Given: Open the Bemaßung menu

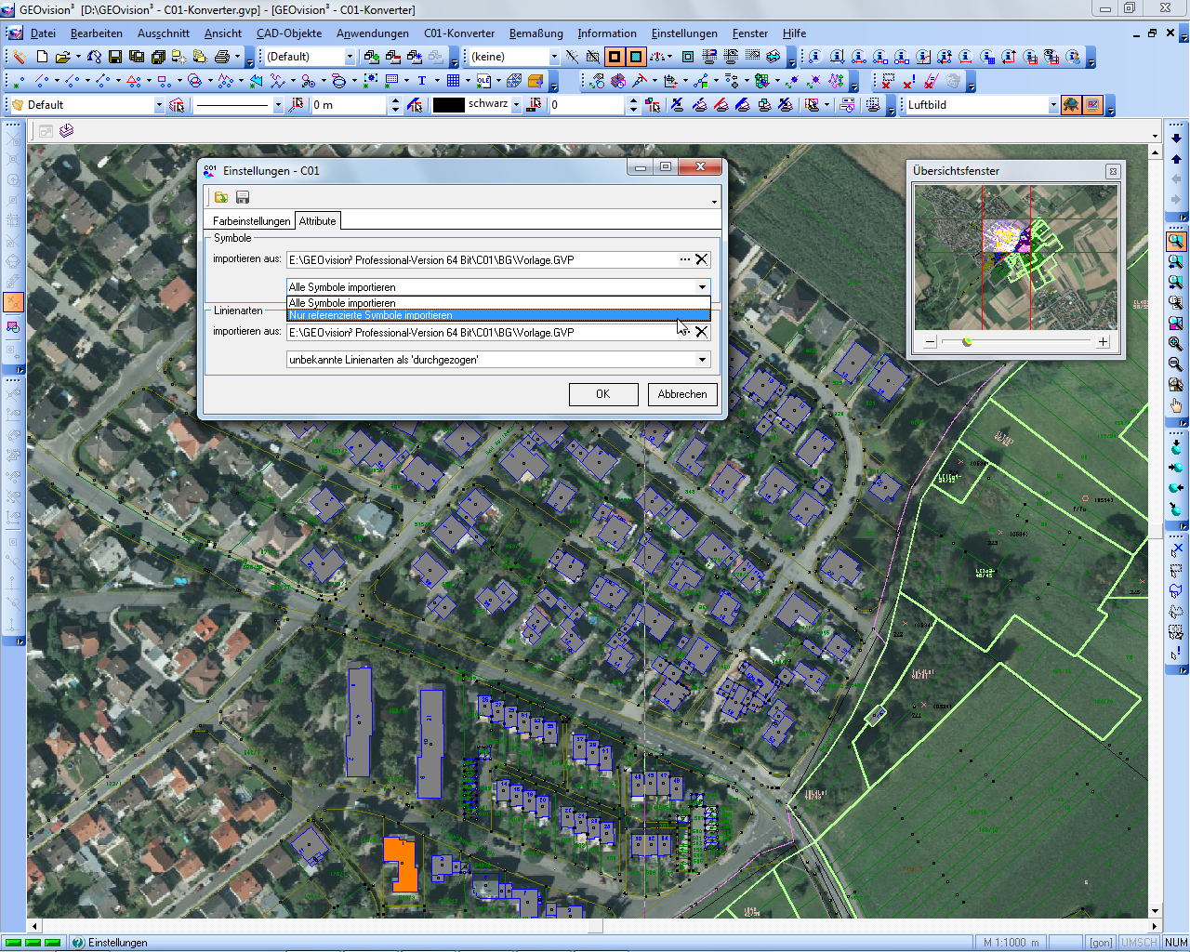Looking at the screenshot, I should [536, 33].
